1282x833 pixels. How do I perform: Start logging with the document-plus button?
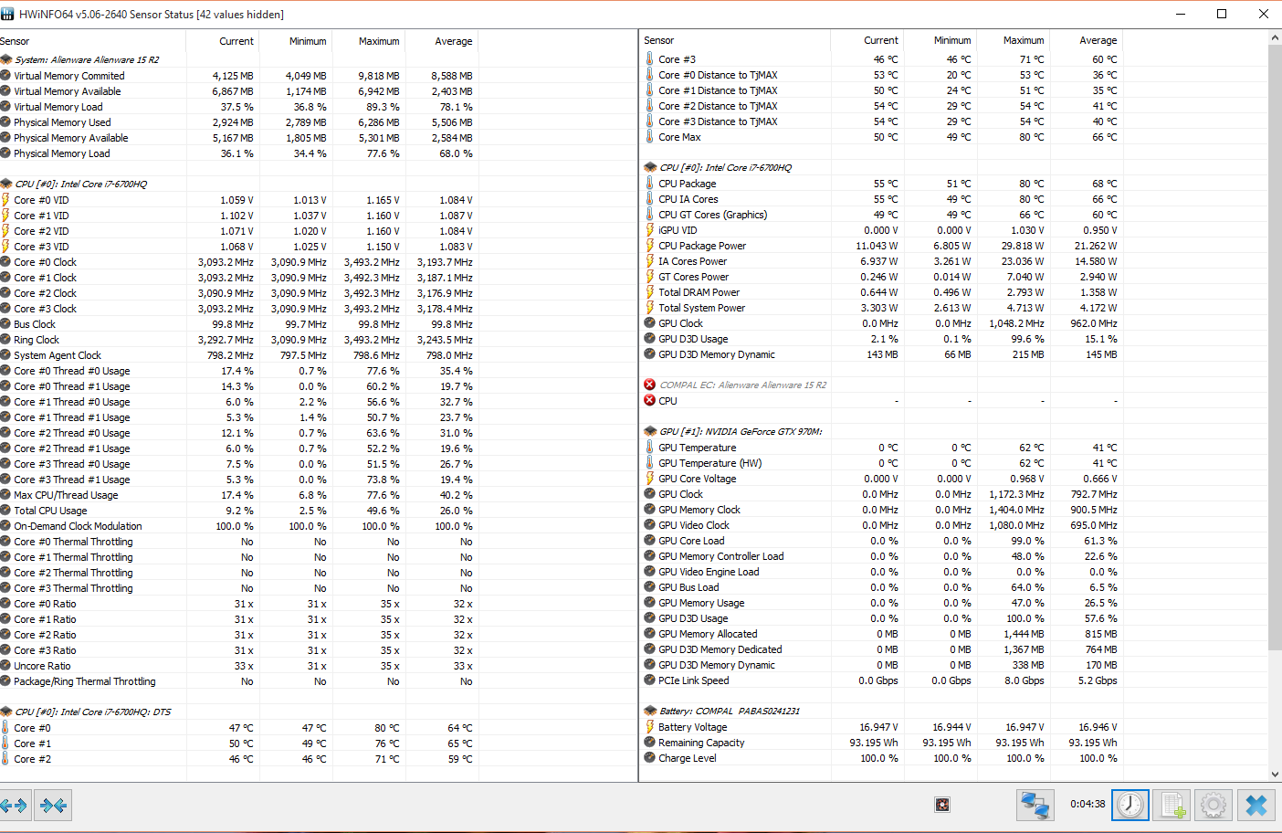click(x=1172, y=805)
